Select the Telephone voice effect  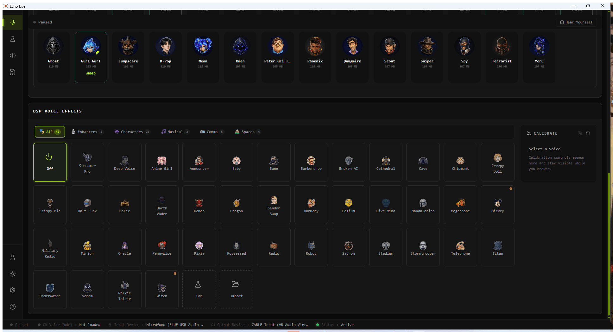tap(460, 247)
